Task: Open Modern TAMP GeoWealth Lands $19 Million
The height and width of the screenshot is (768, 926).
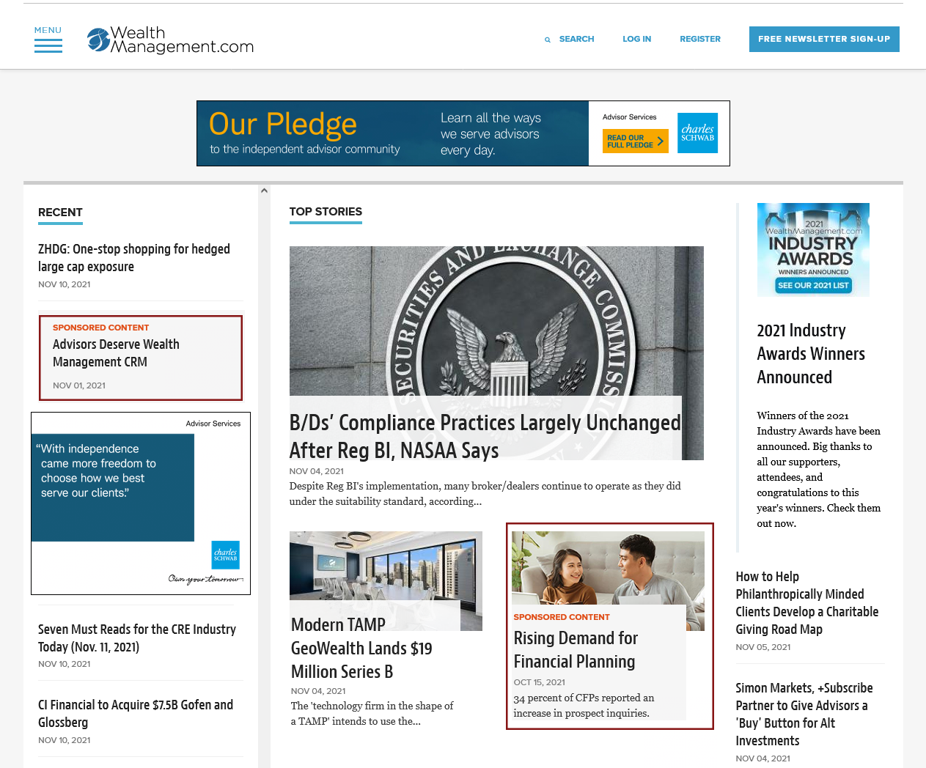Action: click(x=361, y=649)
